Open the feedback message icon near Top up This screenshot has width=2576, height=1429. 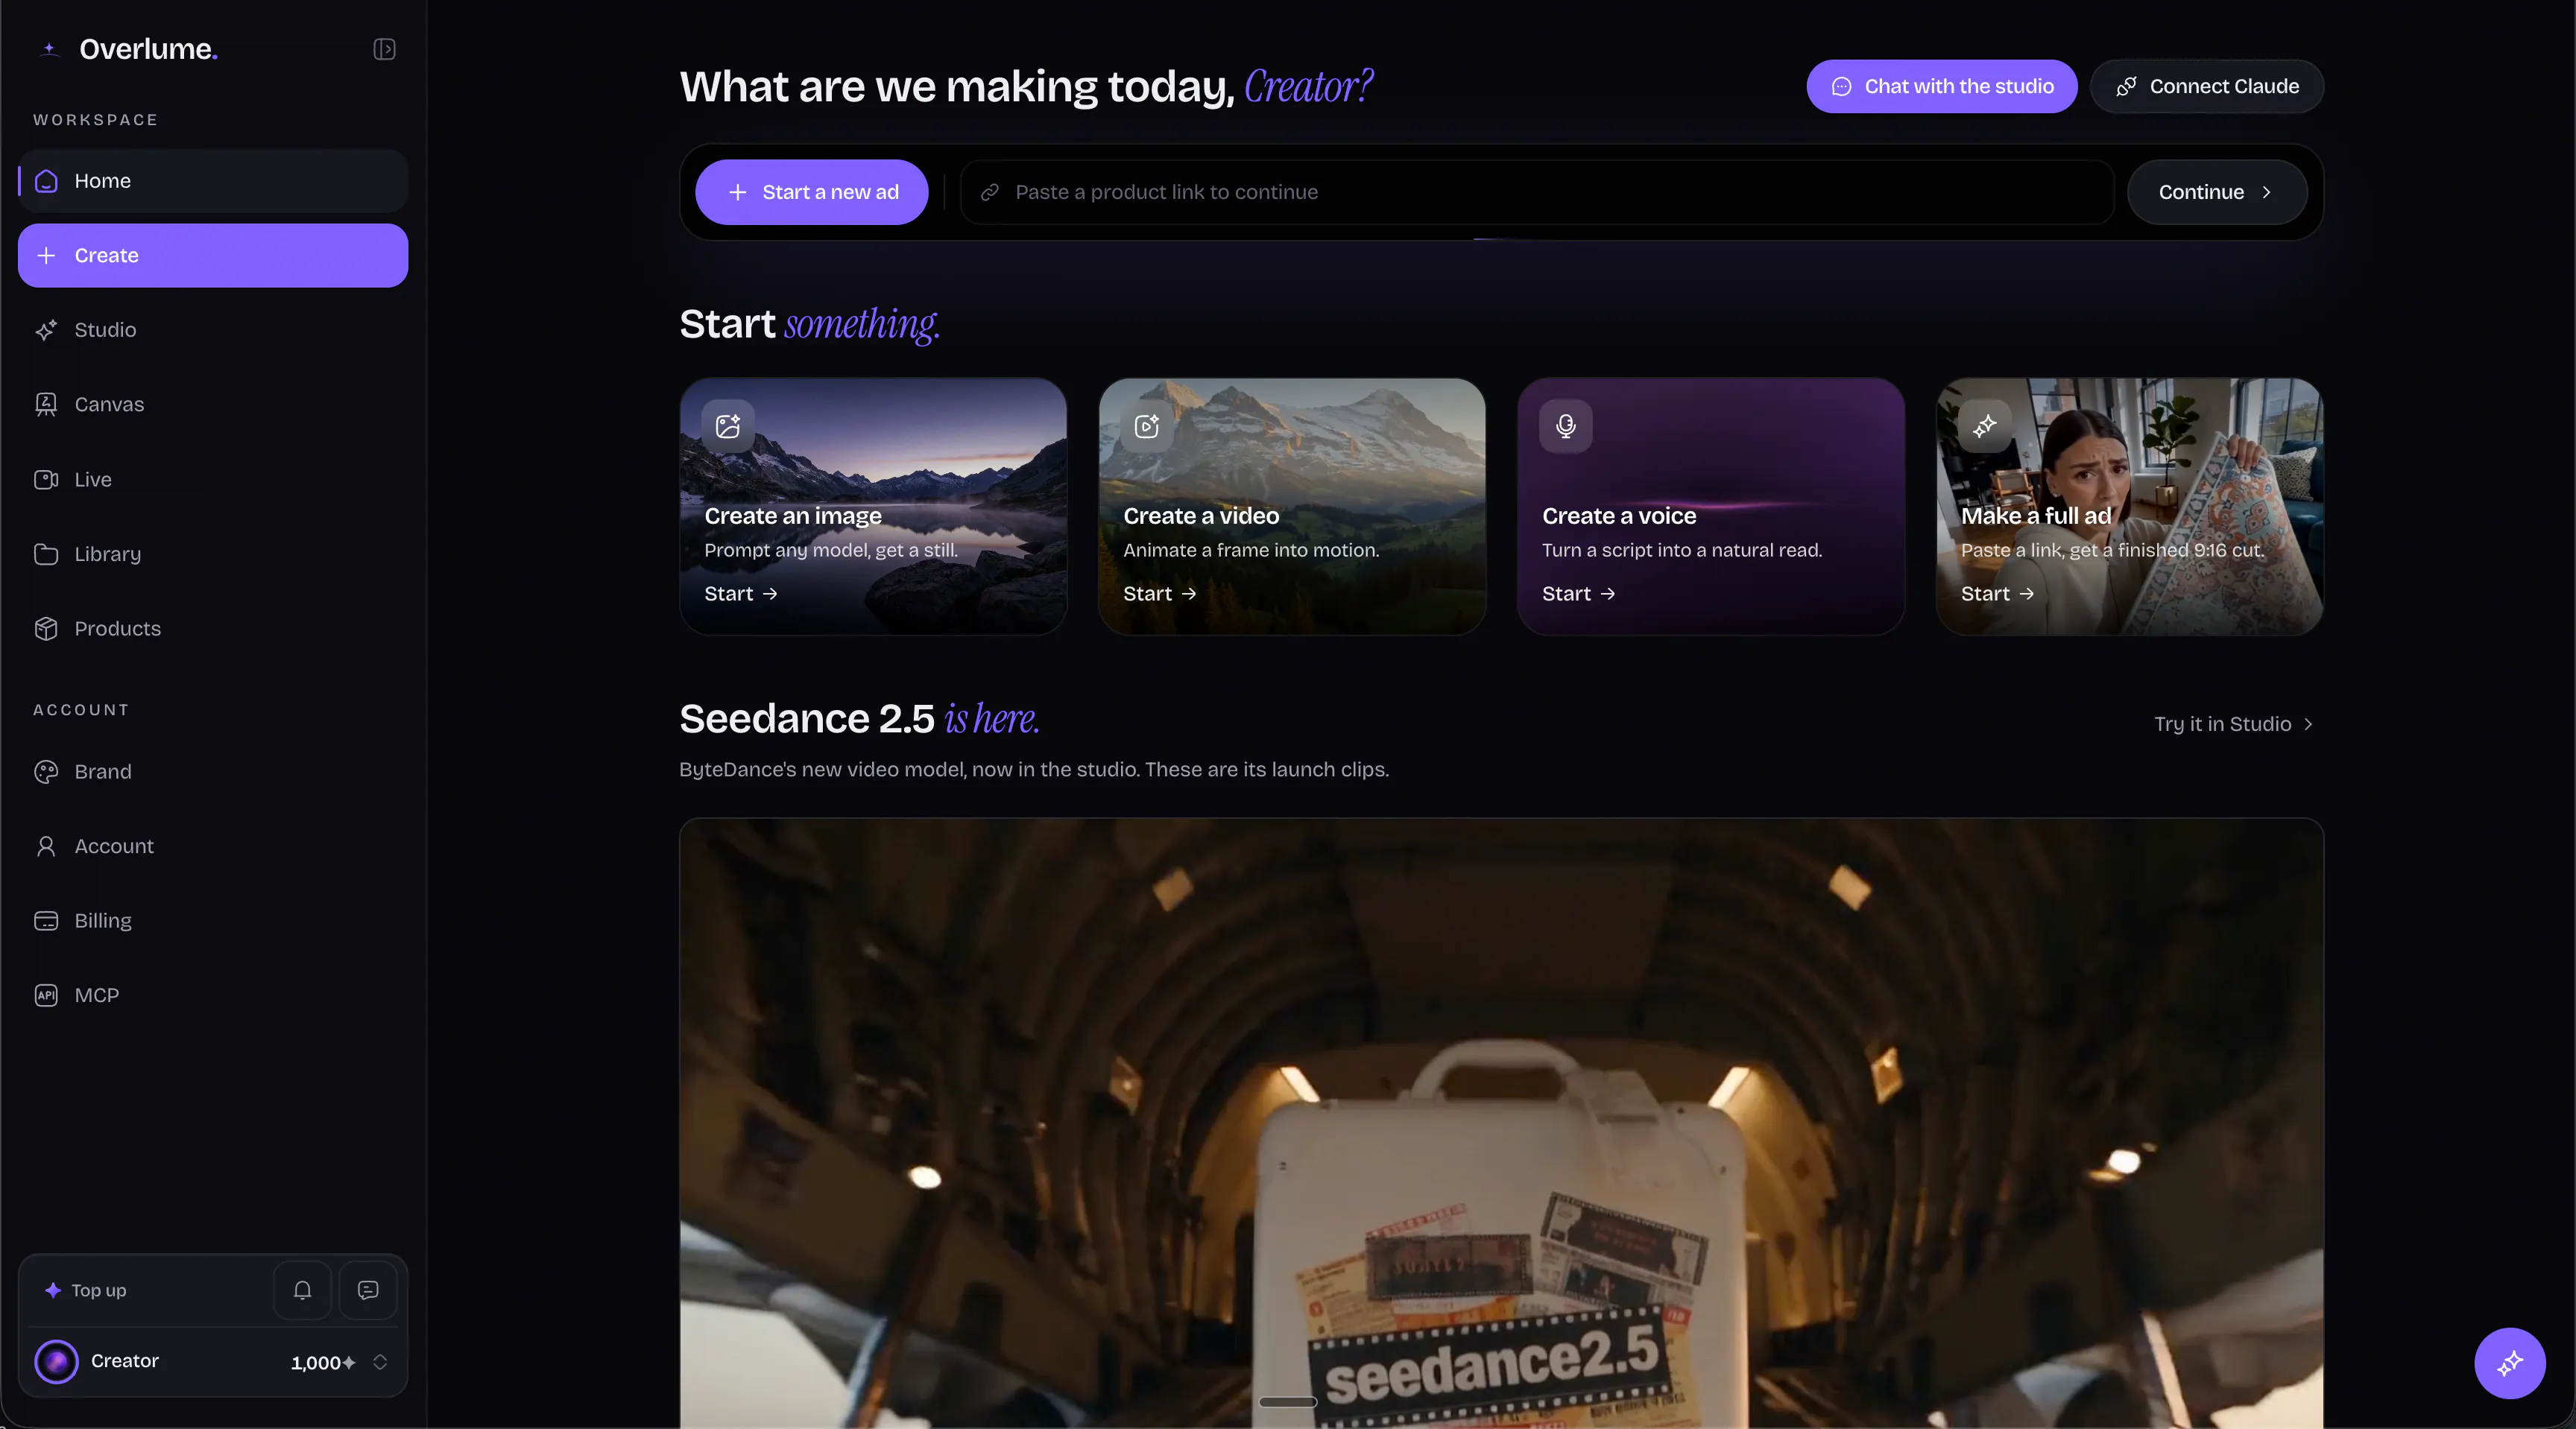(368, 1290)
